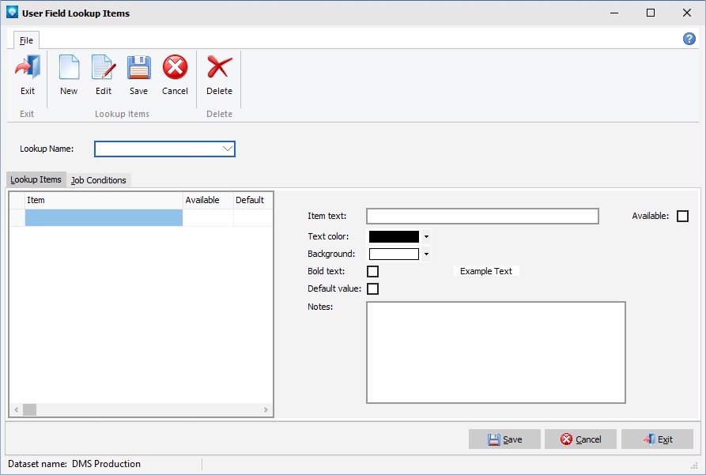This screenshot has height=475, width=706.
Task: Click the app icon in title bar
Action: pos(12,13)
